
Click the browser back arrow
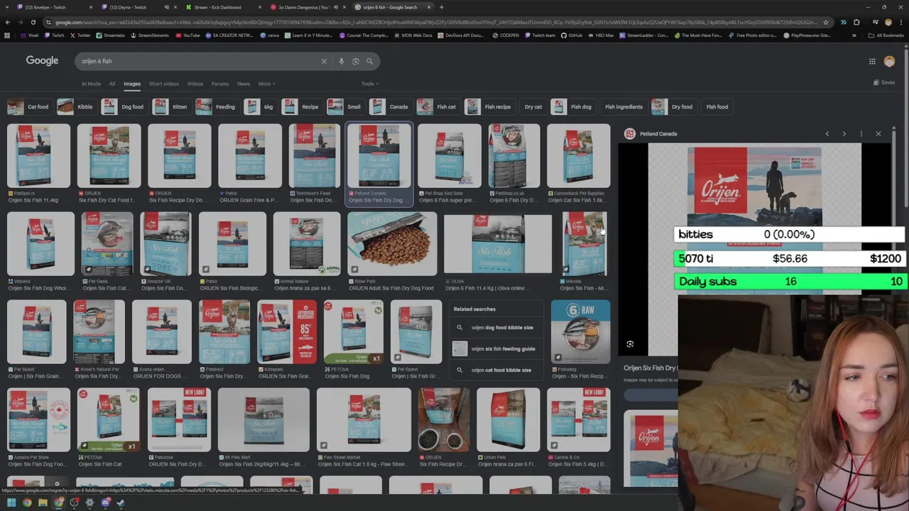click(x=7, y=22)
